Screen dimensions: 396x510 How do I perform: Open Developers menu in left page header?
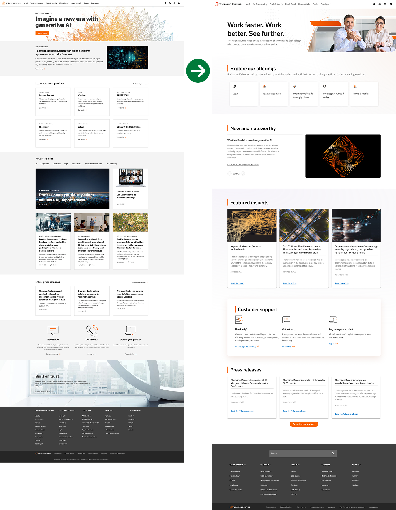(x=95, y=3)
